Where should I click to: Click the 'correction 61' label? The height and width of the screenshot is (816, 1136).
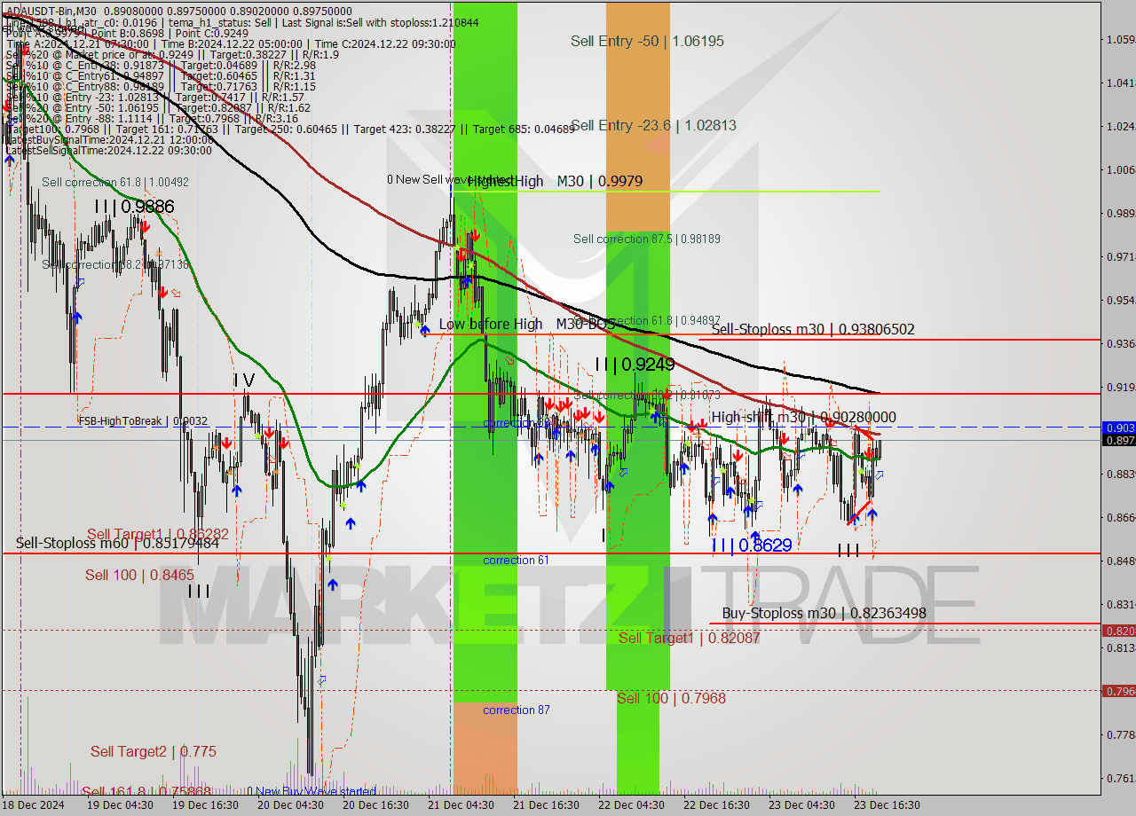click(516, 561)
